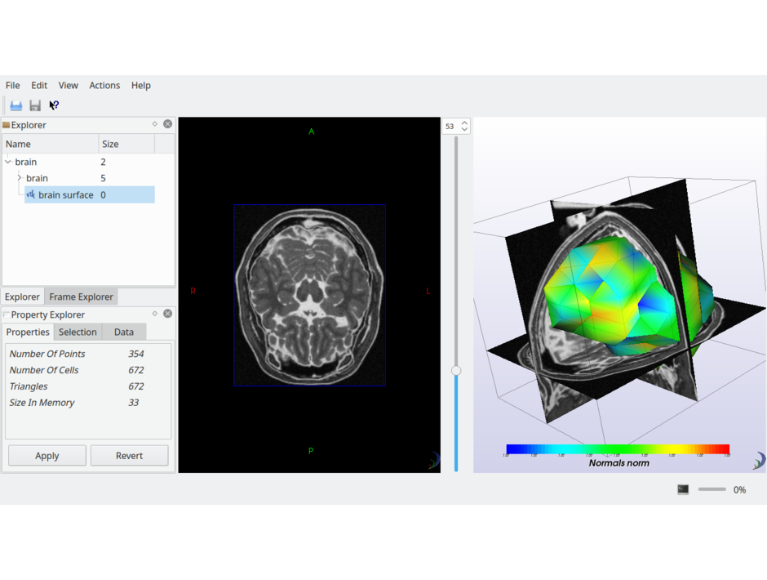Decrease the slice number with down arrow

[464, 130]
